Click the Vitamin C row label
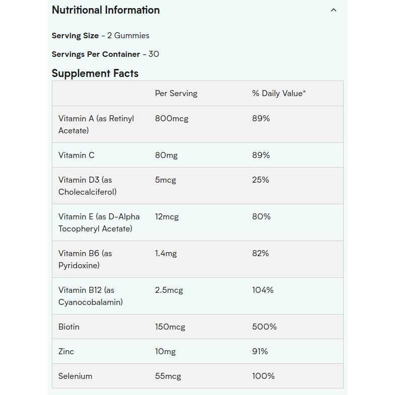The width and height of the screenshot is (395, 395). tap(76, 155)
